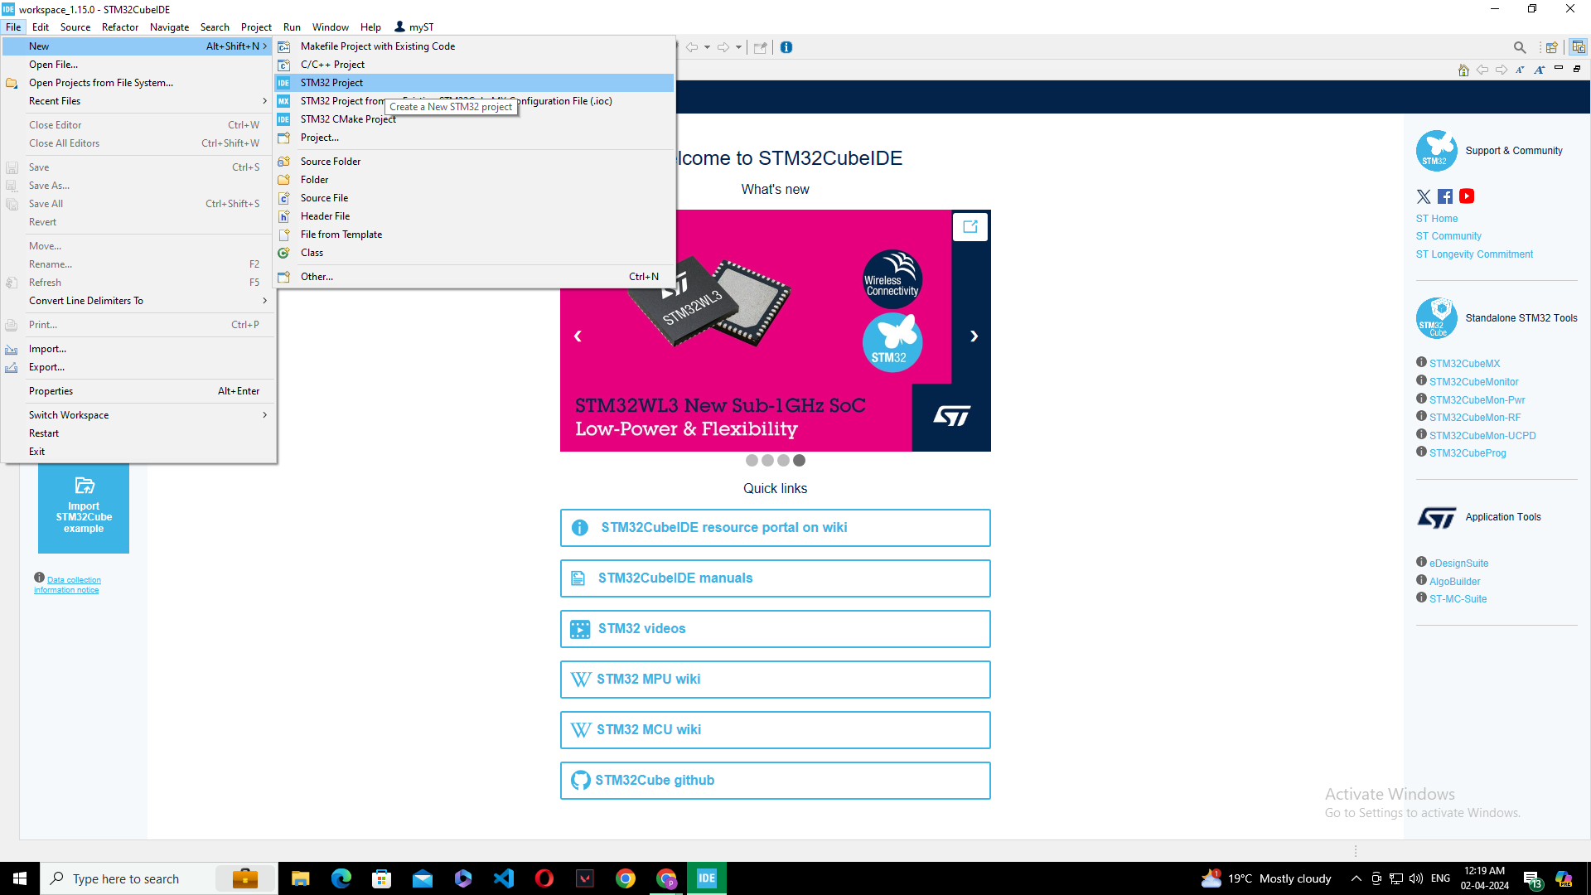Click the X (Twitter) social icon
Viewport: 1591px width, 895px height.
(1424, 196)
